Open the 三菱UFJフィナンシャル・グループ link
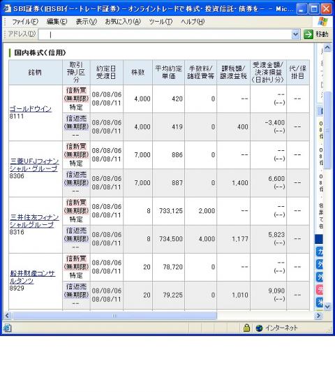The image size is (335, 392). tap(34, 165)
